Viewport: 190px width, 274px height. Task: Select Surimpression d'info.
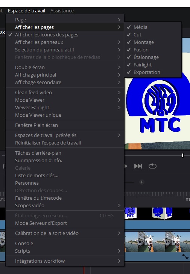point(65,161)
